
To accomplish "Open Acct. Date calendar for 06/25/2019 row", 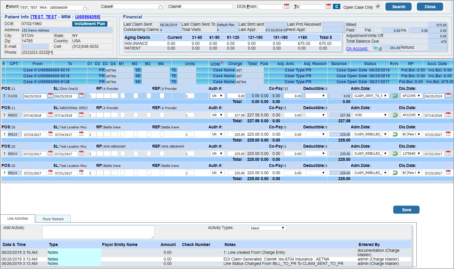I will 448,95.
